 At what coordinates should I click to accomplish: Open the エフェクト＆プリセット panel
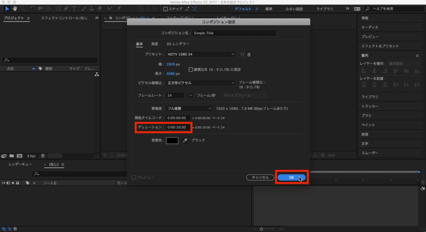pos(380,46)
